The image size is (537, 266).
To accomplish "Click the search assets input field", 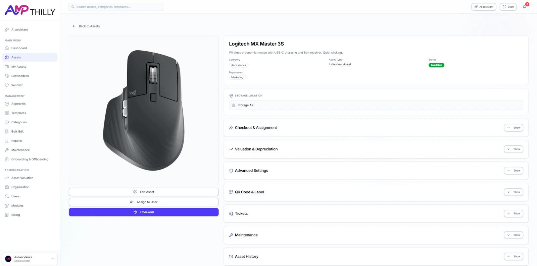I will click(x=116, y=7).
